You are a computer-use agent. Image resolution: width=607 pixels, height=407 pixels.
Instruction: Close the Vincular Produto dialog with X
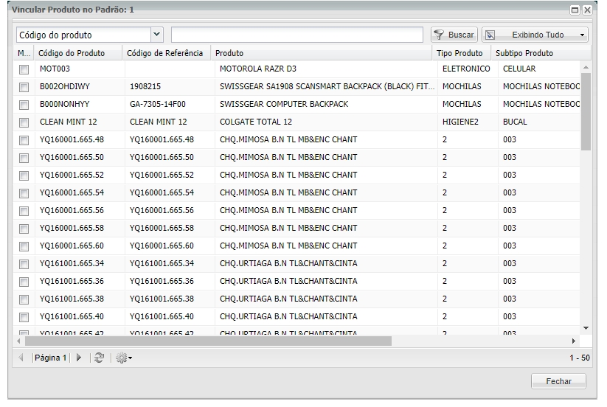587,10
